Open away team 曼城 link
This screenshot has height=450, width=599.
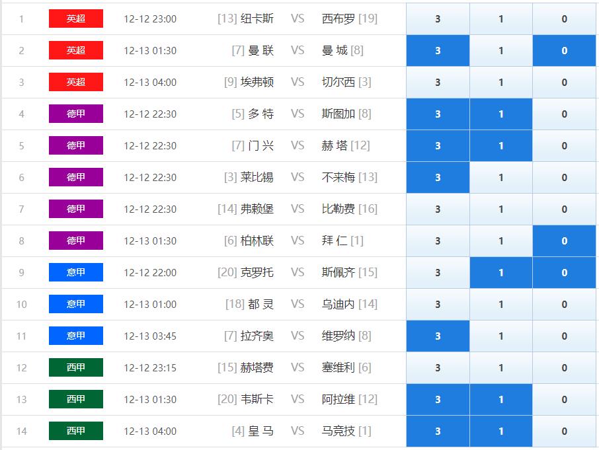(335, 50)
